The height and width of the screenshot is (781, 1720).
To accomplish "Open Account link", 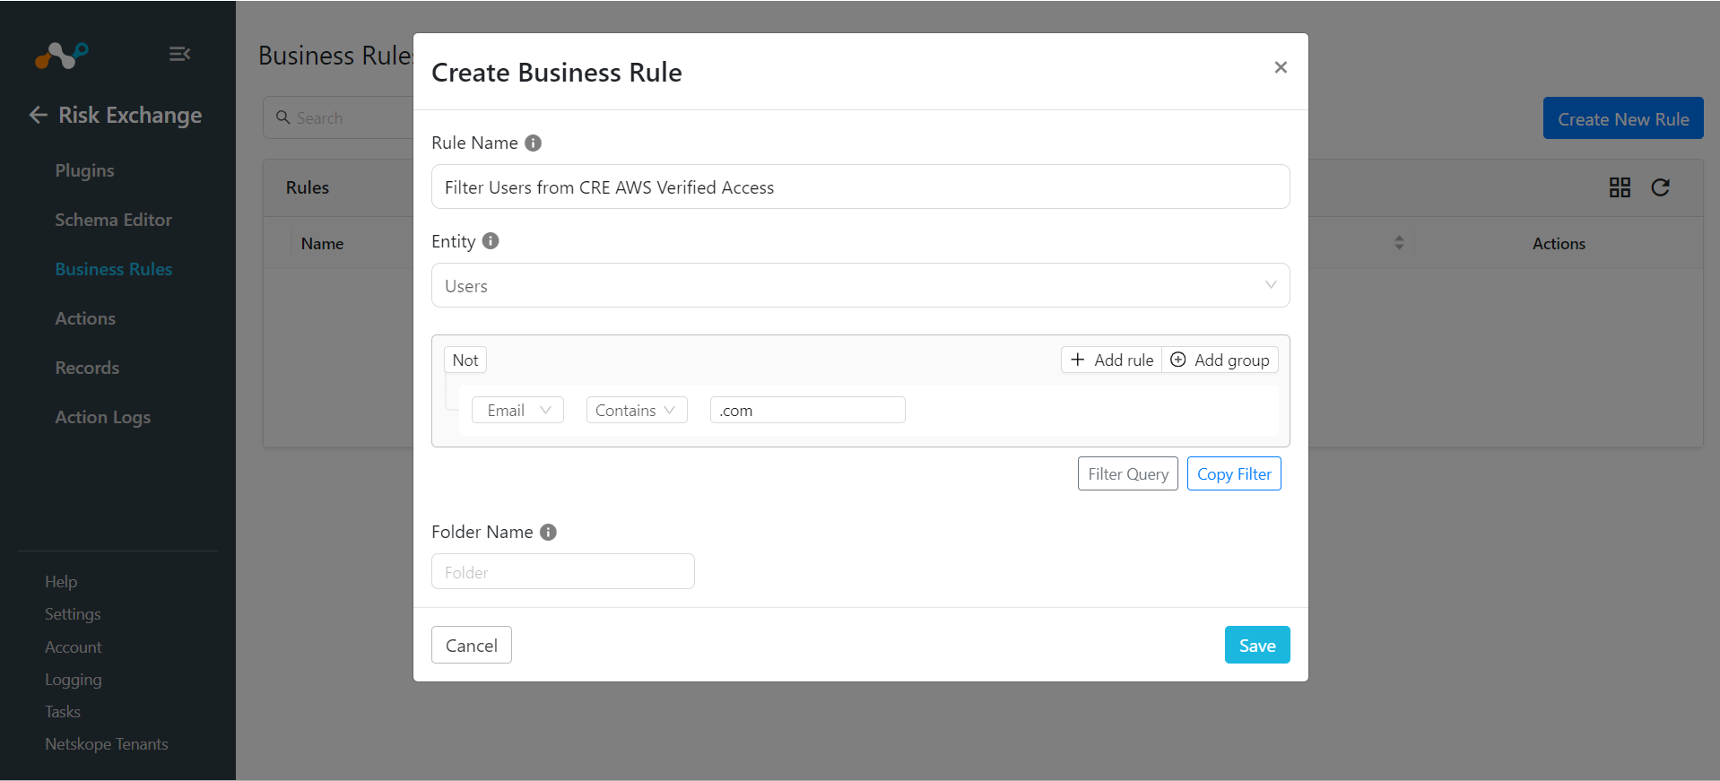I will [73, 646].
